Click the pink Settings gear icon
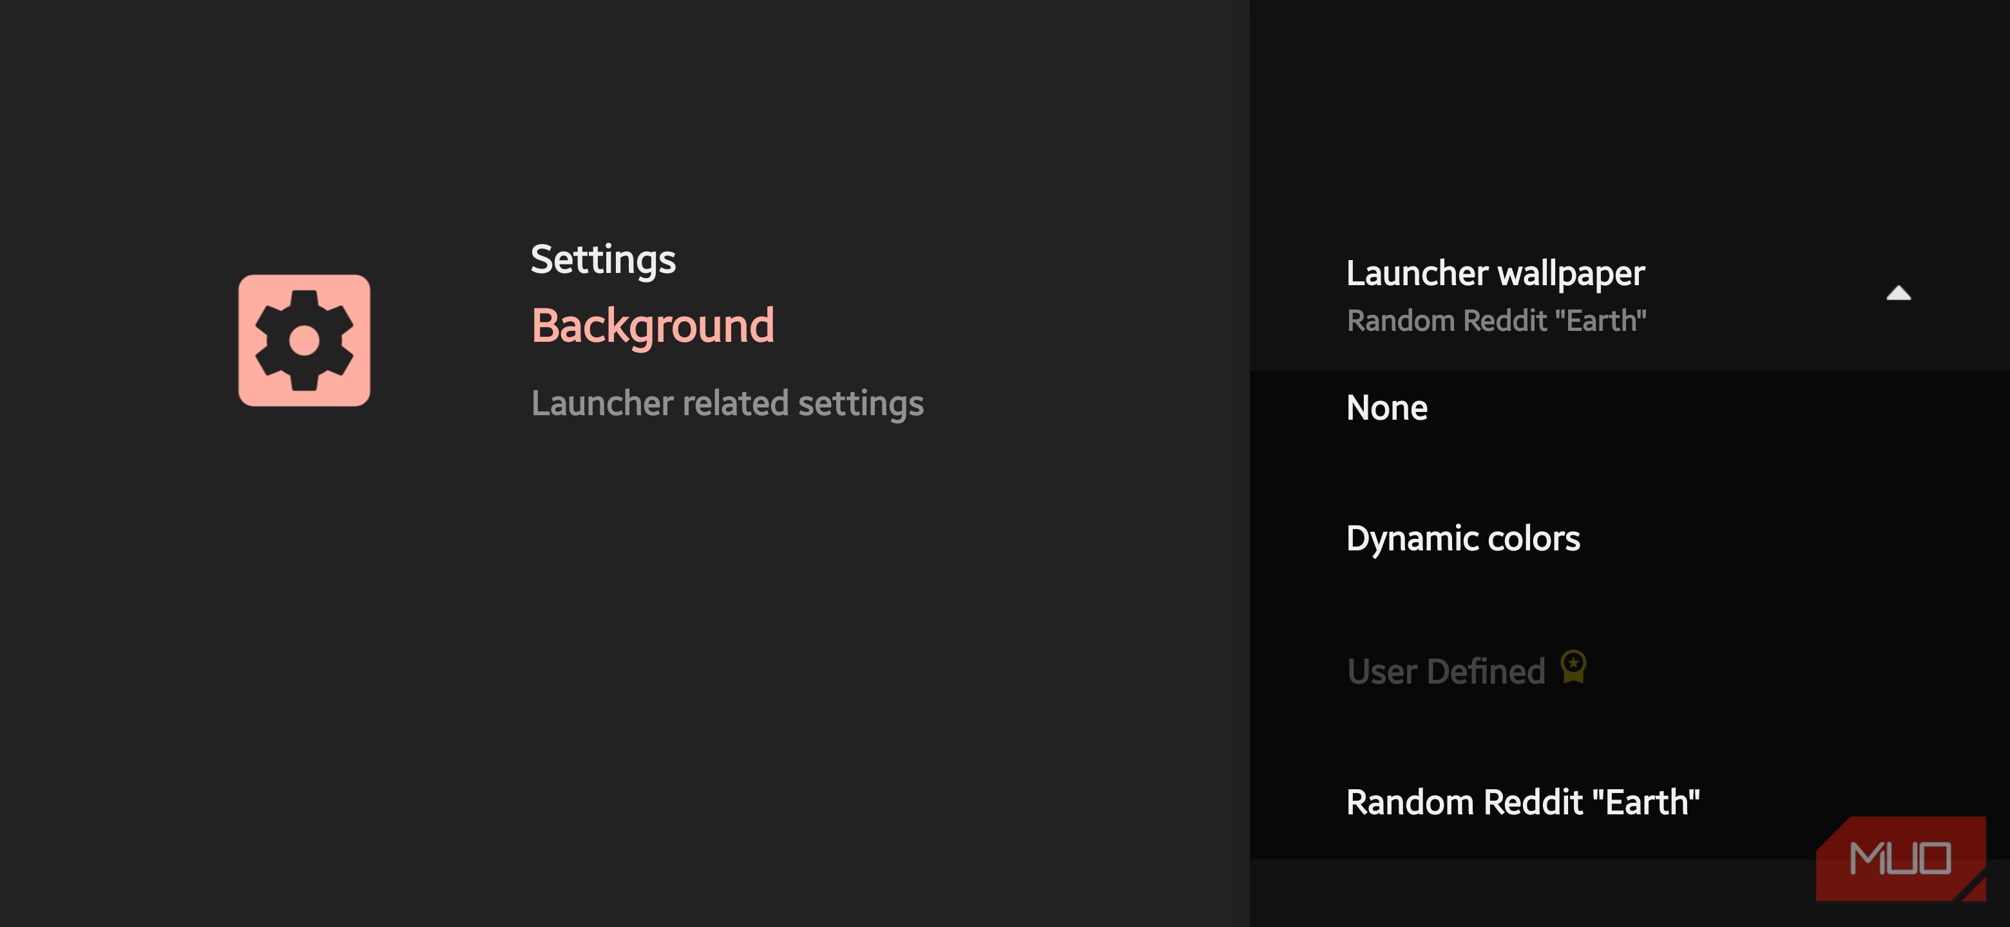The height and width of the screenshot is (927, 2010). pos(304,340)
